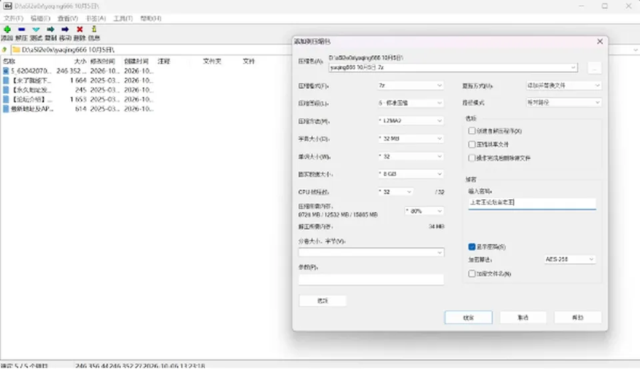This screenshot has height=369, width=640.
Task: Open the Help (帮助) menu
Action: 151,19
